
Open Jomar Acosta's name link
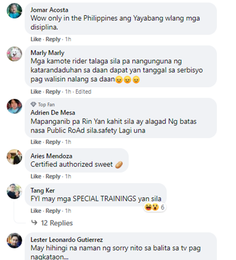point(49,10)
